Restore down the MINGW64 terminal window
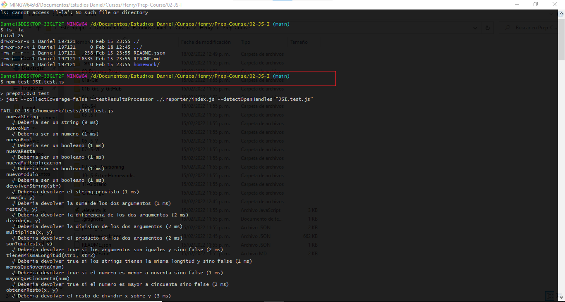The width and height of the screenshot is (565, 302). coord(536,4)
